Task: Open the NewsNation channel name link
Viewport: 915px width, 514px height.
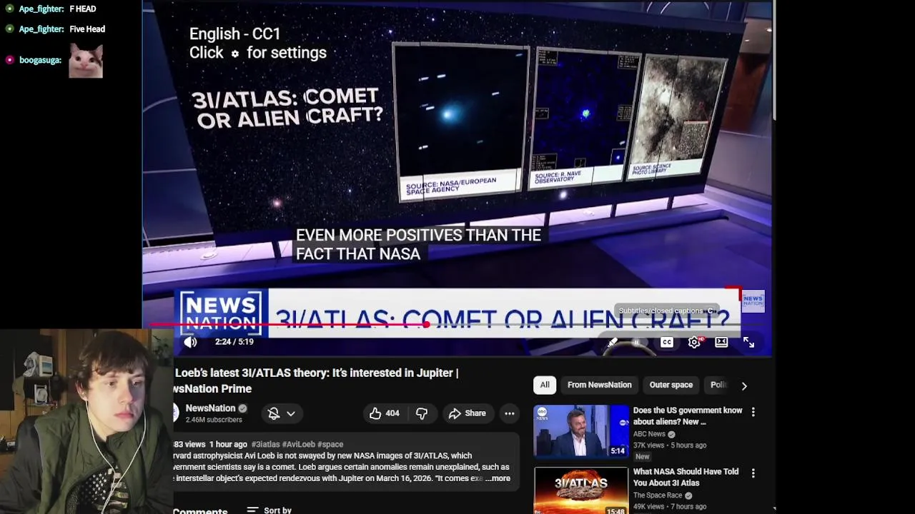Action: point(210,408)
